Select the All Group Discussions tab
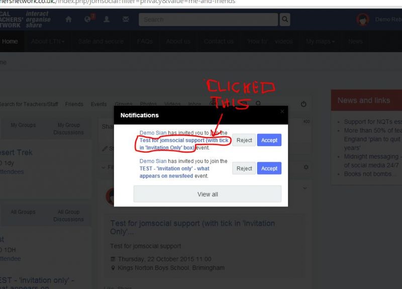 (x=68, y=216)
